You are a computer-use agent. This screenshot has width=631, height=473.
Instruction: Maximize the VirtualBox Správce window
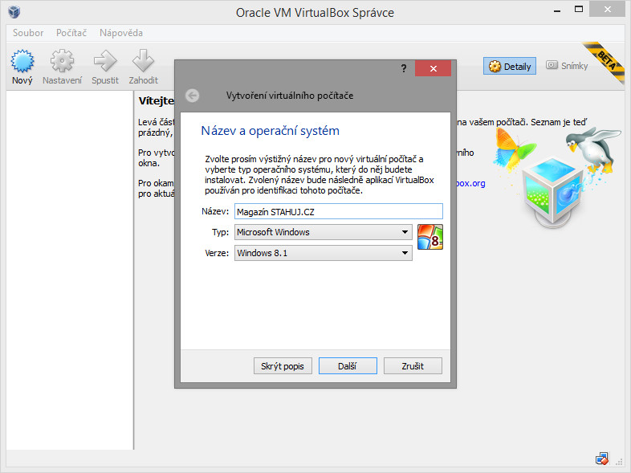[x=579, y=10]
